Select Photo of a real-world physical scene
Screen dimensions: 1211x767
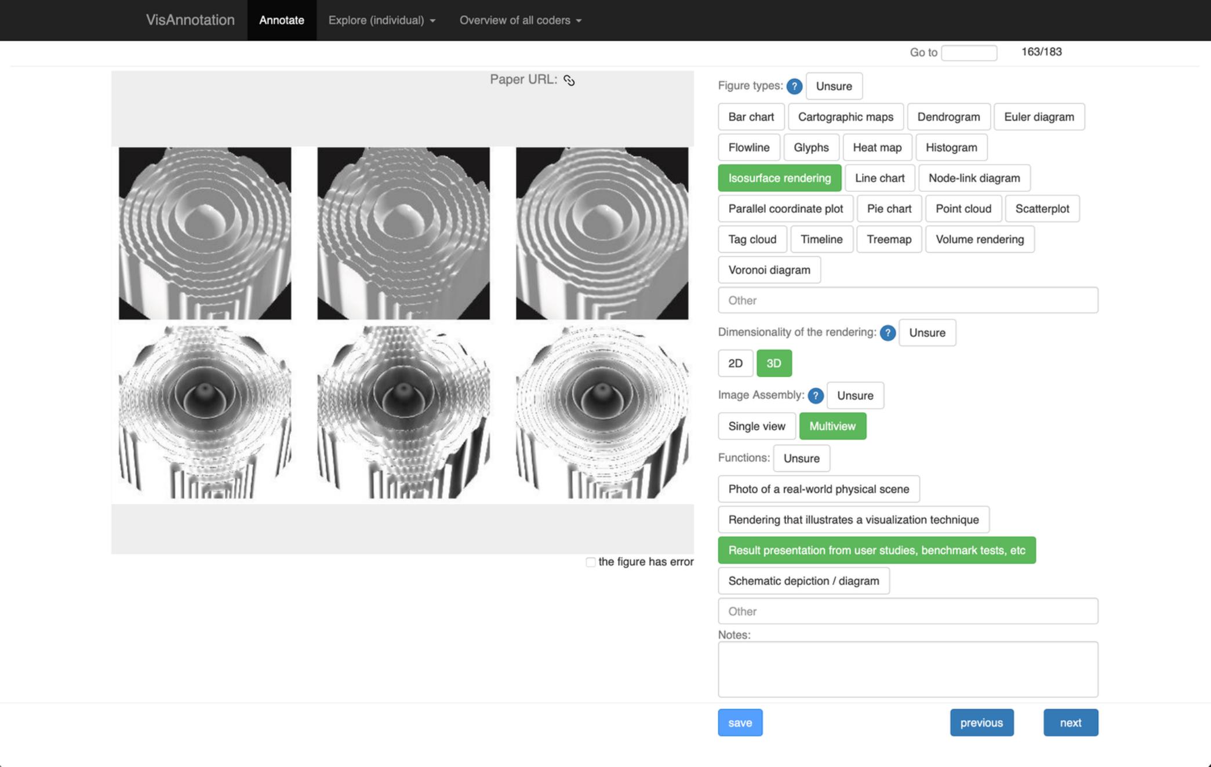[x=819, y=489]
